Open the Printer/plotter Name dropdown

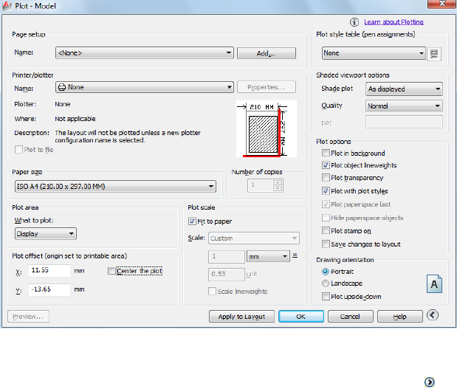[x=145, y=87]
